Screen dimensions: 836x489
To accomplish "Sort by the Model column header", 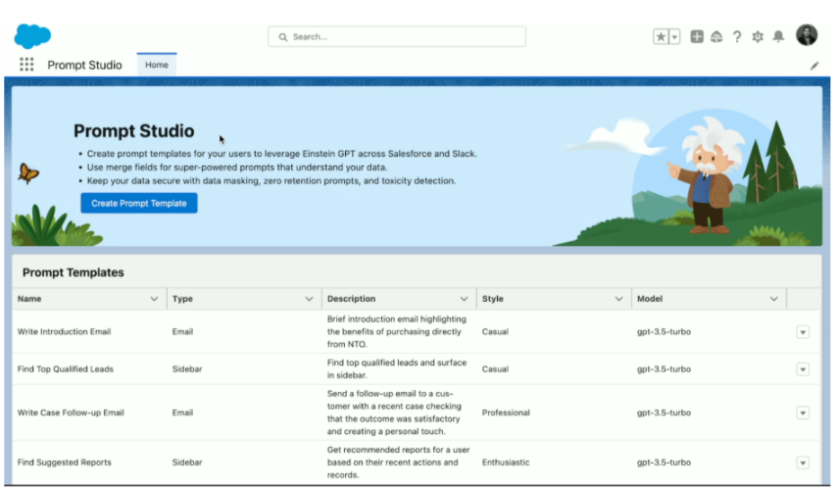I will coord(650,299).
